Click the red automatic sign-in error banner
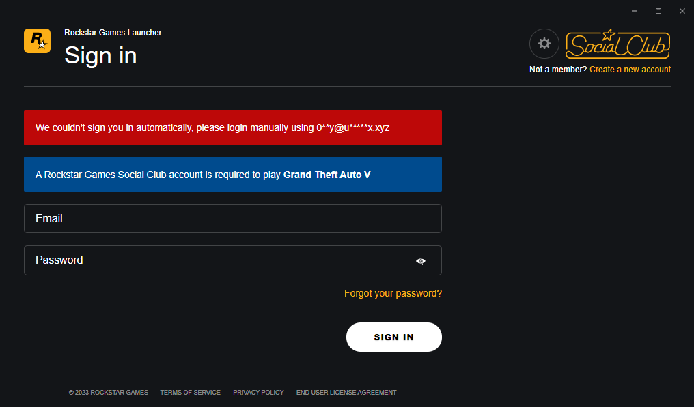 (x=233, y=127)
